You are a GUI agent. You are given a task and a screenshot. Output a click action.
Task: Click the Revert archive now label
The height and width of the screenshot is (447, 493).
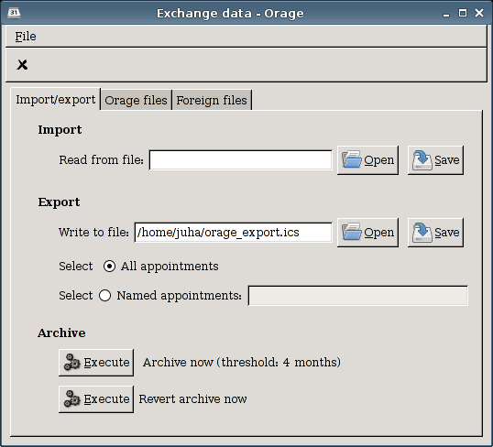click(x=192, y=399)
